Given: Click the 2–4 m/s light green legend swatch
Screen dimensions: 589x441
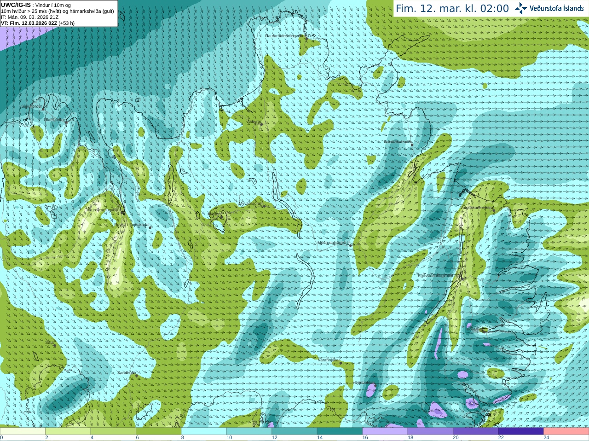Looking at the screenshot, I should coord(68,431).
